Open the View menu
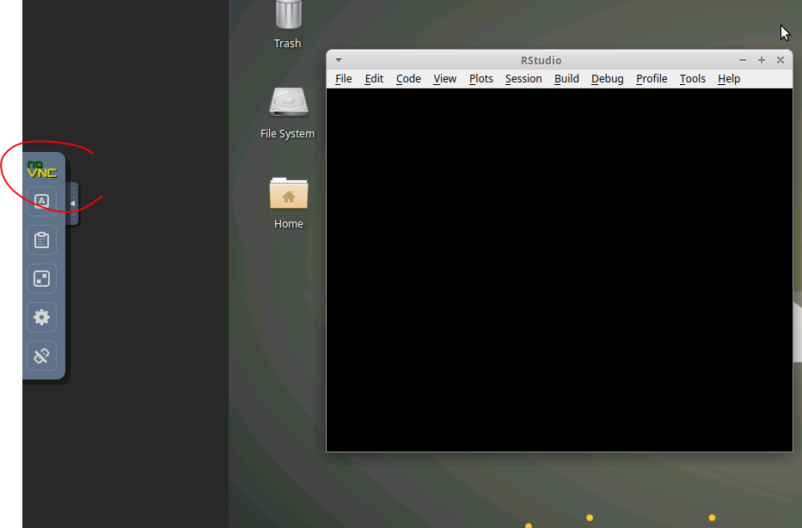The image size is (802, 528). (x=444, y=79)
